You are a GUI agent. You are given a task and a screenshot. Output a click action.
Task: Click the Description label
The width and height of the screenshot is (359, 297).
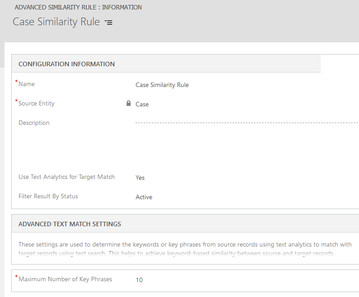[34, 123]
